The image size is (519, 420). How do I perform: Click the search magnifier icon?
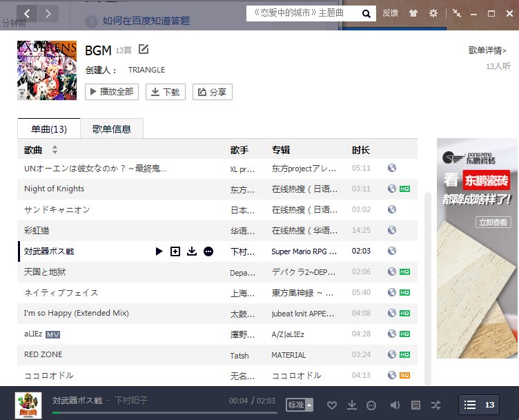point(366,13)
